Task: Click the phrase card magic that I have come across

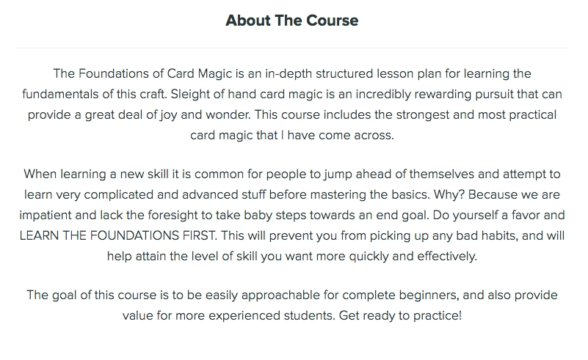Action: (x=292, y=135)
